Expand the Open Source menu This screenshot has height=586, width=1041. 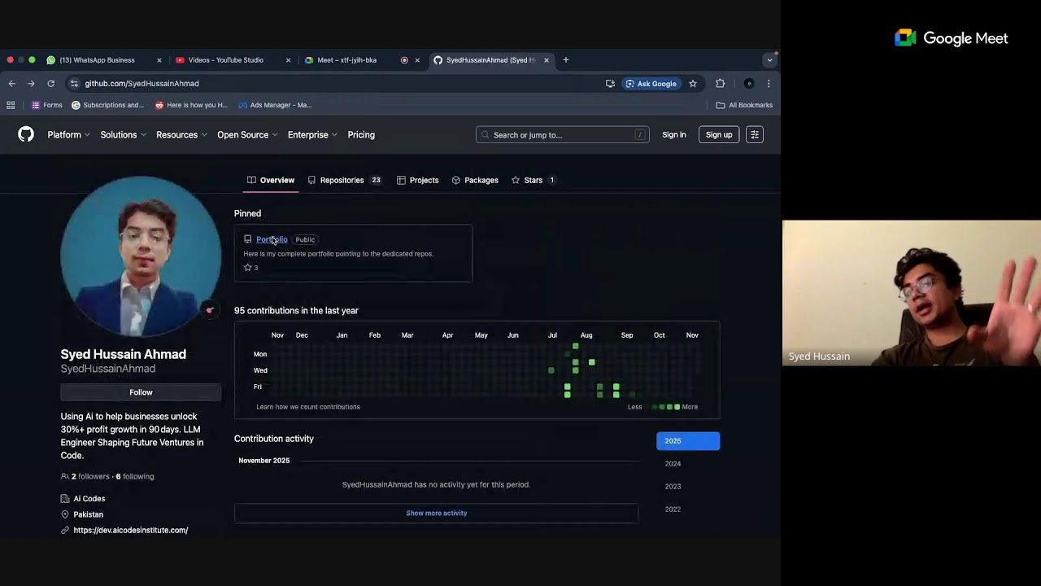(247, 134)
